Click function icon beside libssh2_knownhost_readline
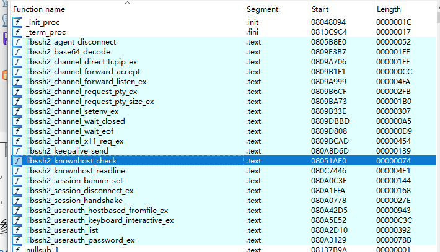The image size is (440, 252). tap(17, 171)
